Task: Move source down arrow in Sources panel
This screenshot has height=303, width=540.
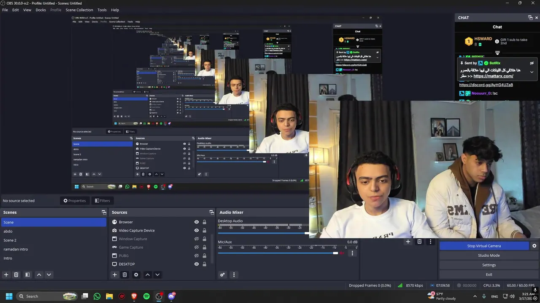Action: [157, 275]
